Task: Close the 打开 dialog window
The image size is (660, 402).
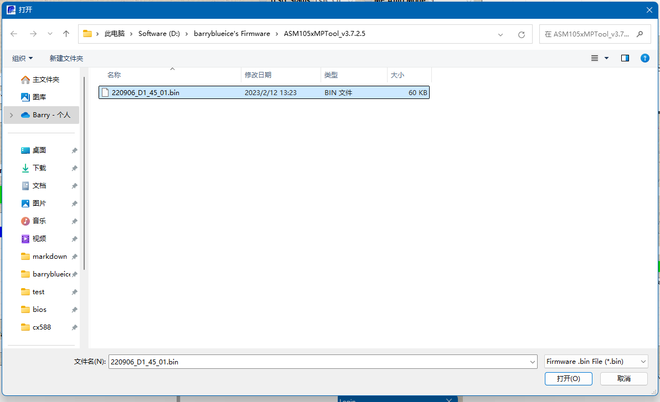Action: 649,9
